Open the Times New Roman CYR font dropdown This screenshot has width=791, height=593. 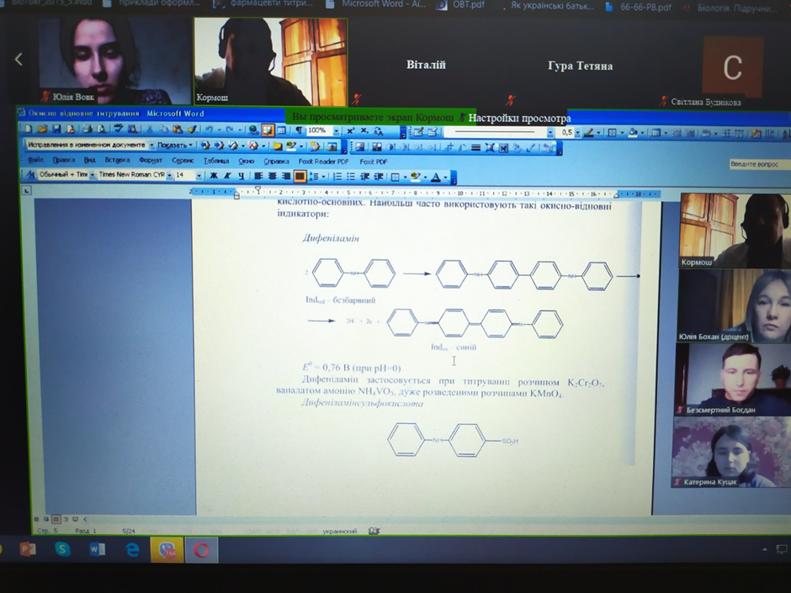(x=168, y=175)
